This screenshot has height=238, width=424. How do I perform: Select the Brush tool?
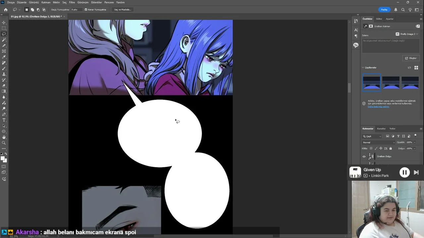4,68
